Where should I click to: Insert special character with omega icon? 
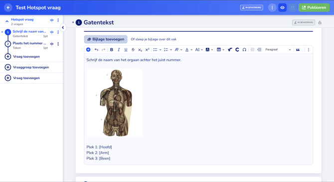[x=244, y=50]
